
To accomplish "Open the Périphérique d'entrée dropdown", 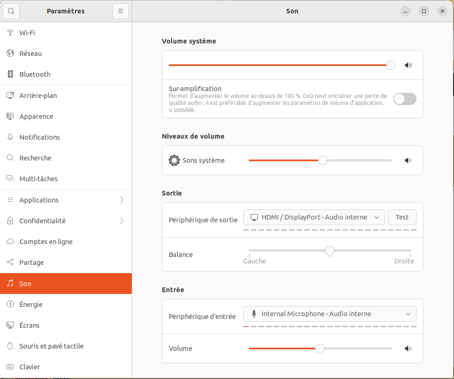I will (330, 314).
